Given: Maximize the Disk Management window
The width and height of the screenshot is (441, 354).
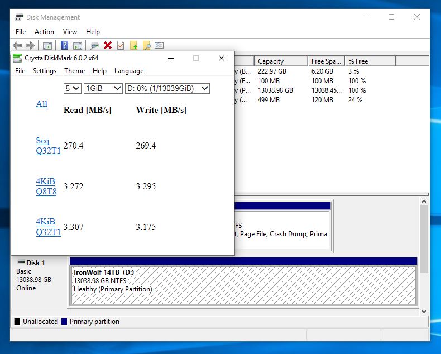Looking at the screenshot, I should [391, 17].
